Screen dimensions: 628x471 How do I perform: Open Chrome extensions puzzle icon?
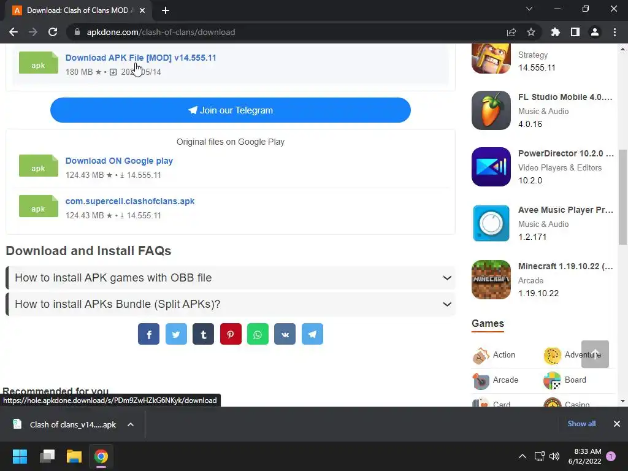coord(555,32)
